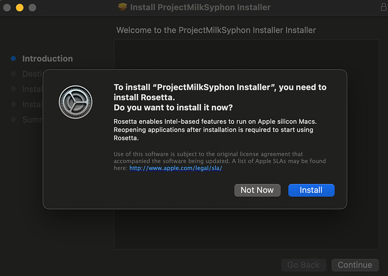Select the Introduction step in sidebar
388x276 pixels.
pyautogui.click(x=47, y=58)
